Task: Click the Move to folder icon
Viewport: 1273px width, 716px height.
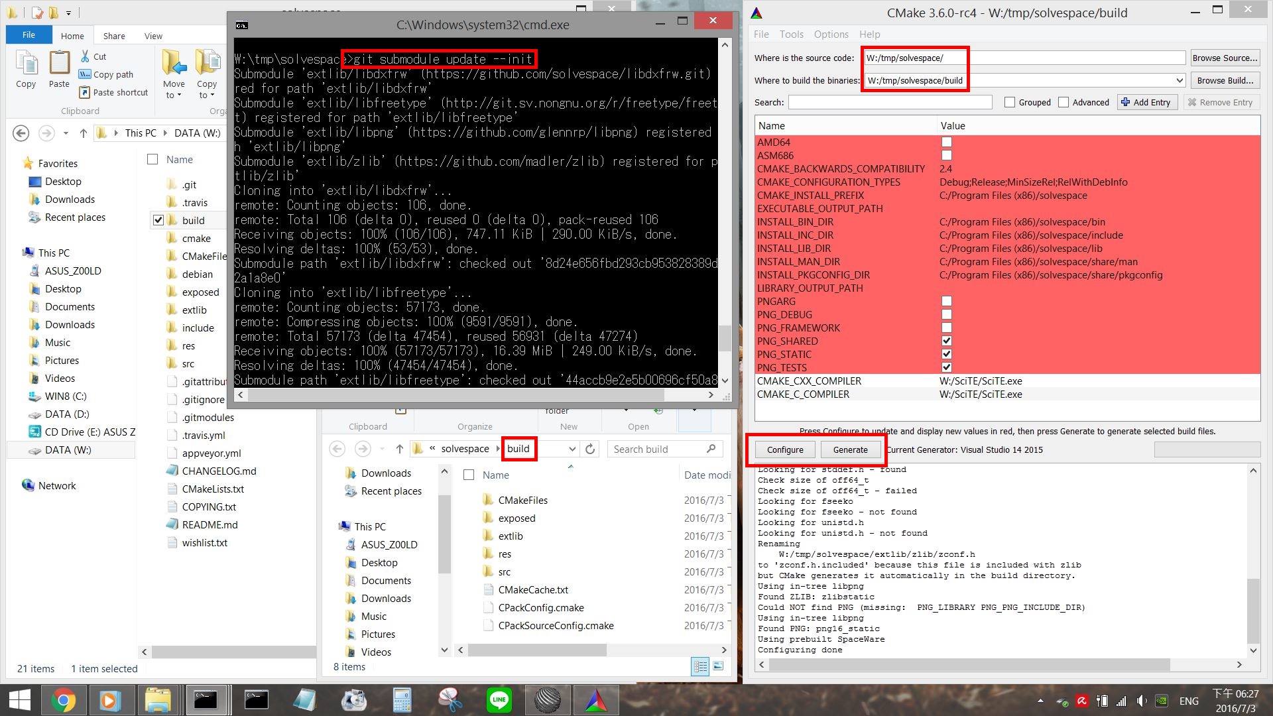Action: point(174,64)
